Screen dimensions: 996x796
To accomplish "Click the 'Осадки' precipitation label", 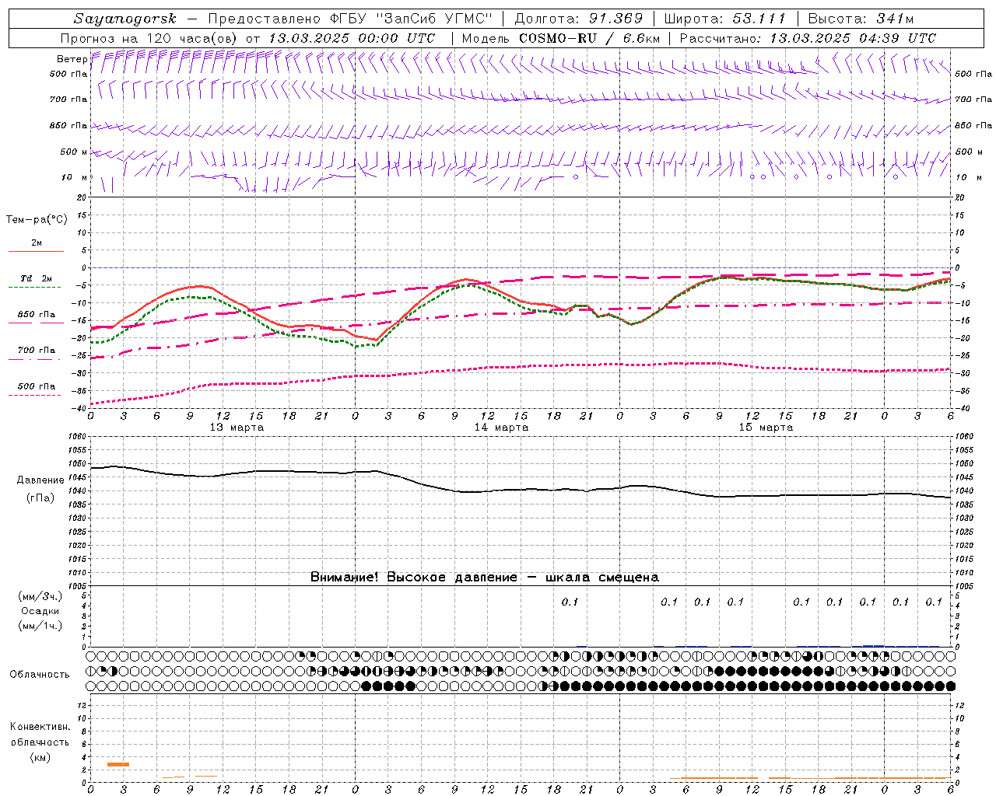I will pos(40,611).
